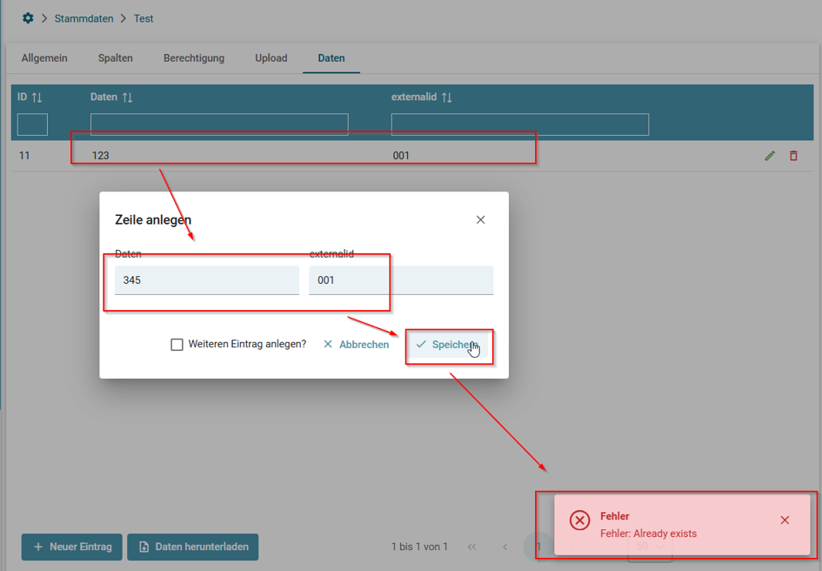Tick the Weiteren Eintrag anlegen checkbox
822x571 pixels.
point(177,345)
